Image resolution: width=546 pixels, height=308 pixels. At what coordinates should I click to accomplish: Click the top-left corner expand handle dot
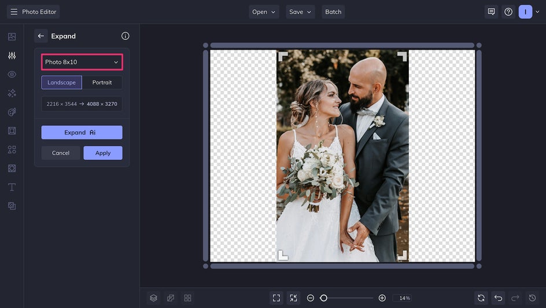205,45
